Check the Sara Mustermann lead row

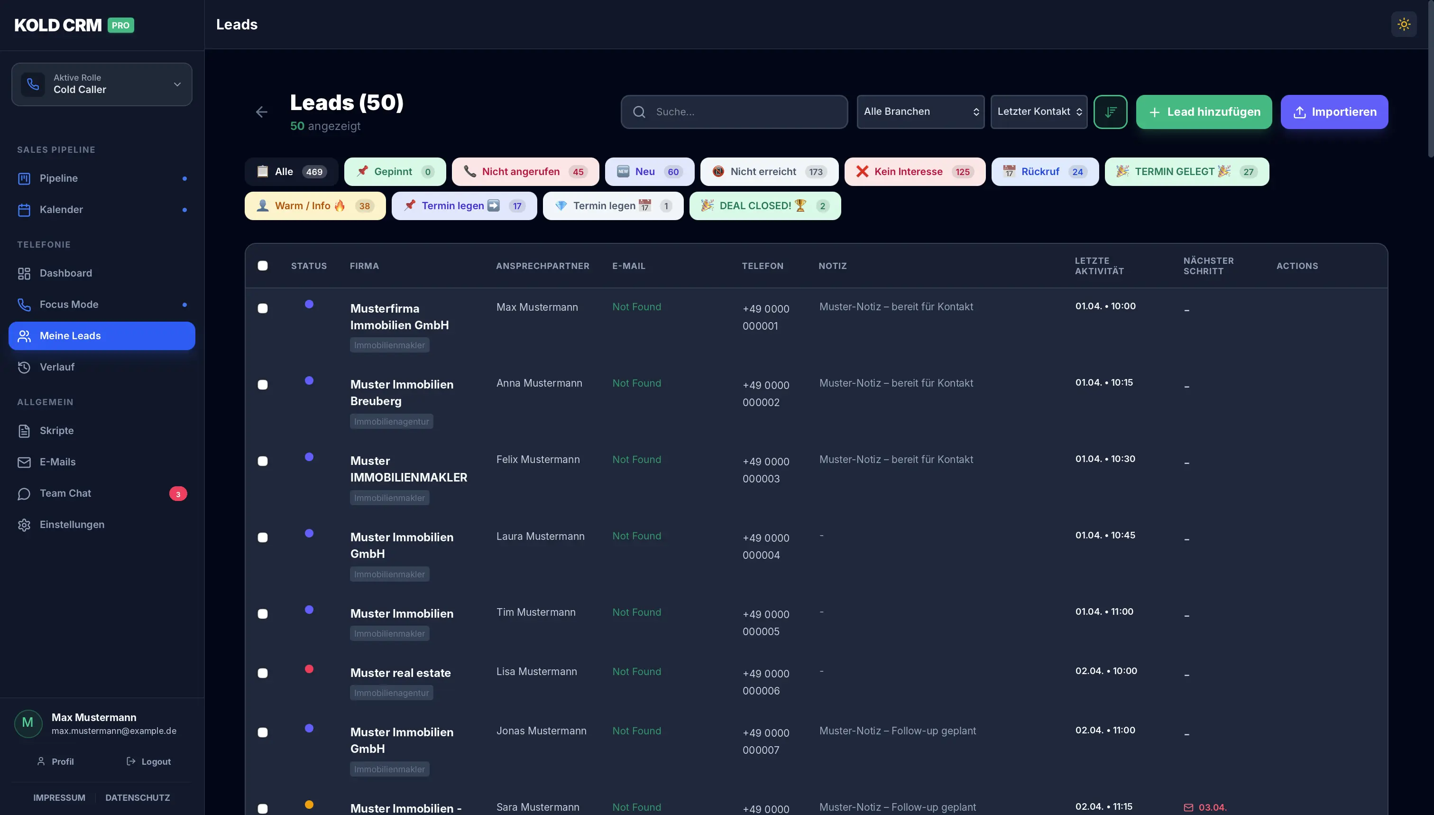262,809
